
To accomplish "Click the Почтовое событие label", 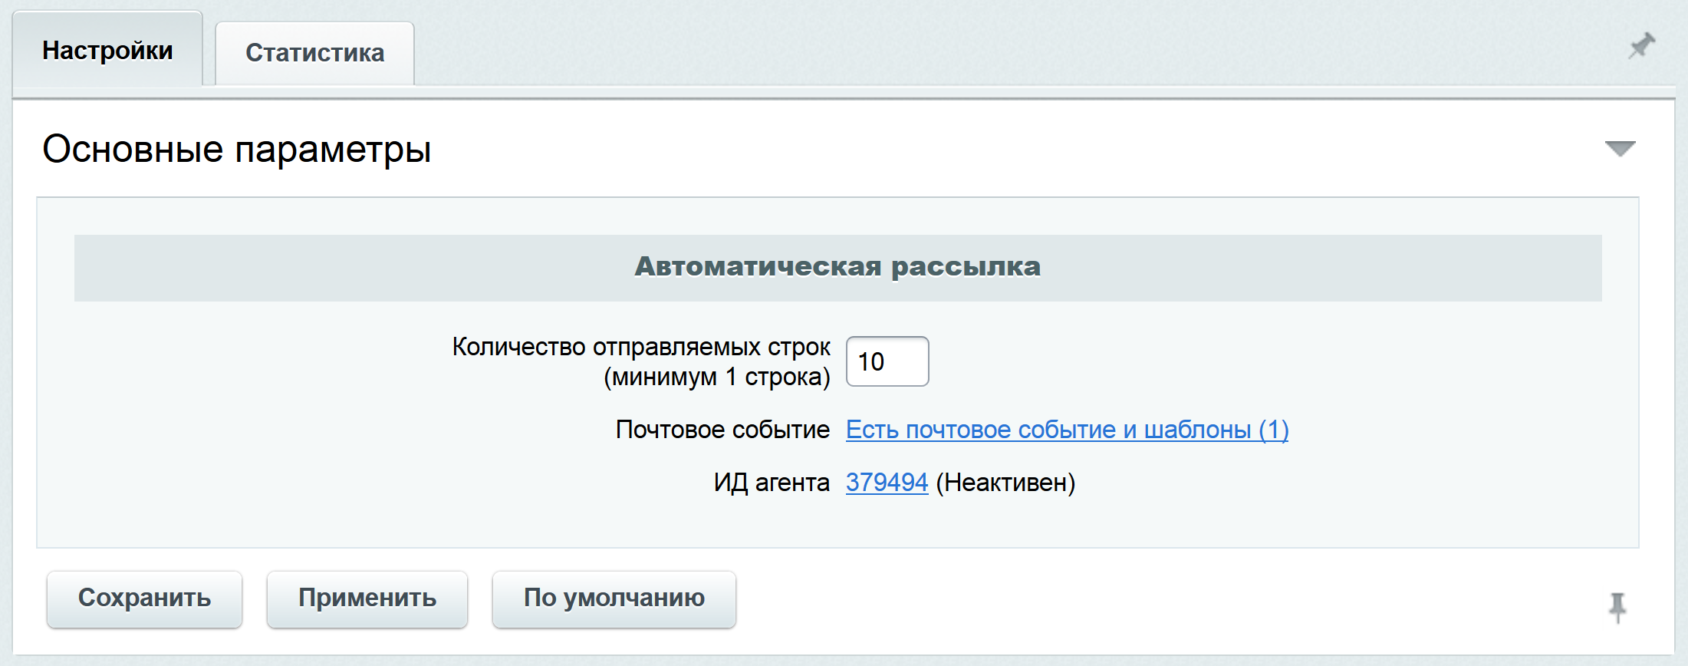I will [722, 430].
